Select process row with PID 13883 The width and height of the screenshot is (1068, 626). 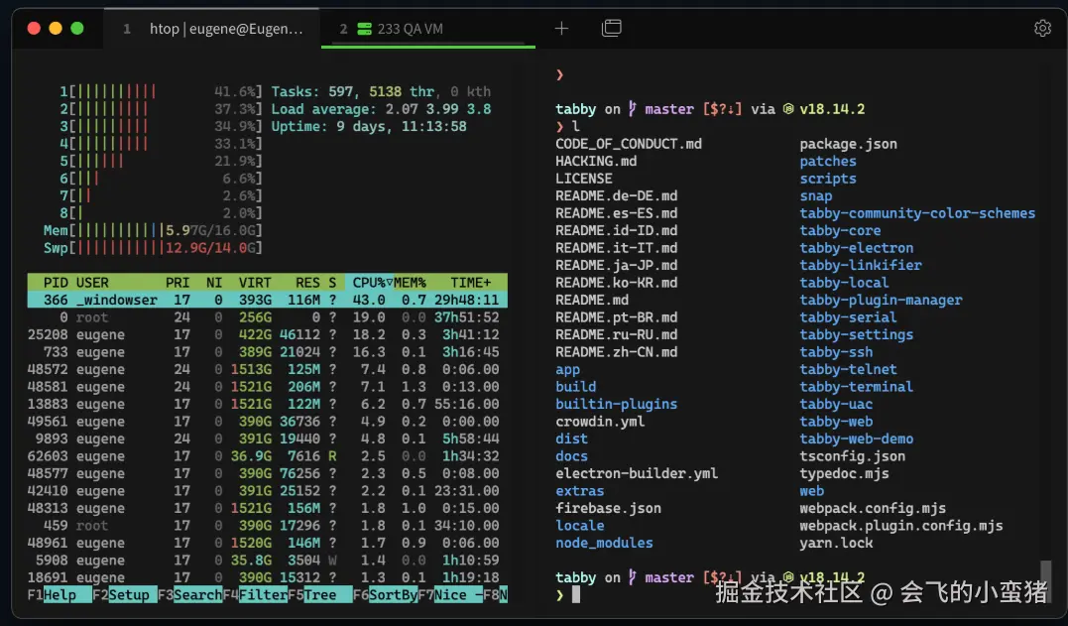tap(267, 404)
